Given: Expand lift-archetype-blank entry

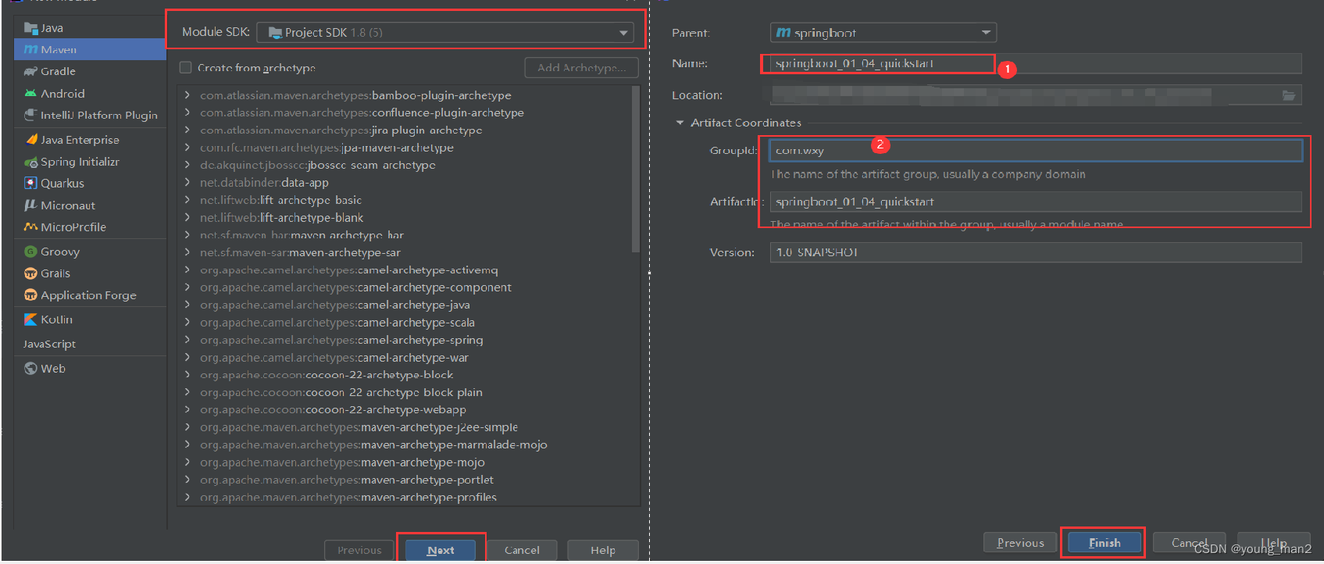Looking at the screenshot, I should click(187, 218).
